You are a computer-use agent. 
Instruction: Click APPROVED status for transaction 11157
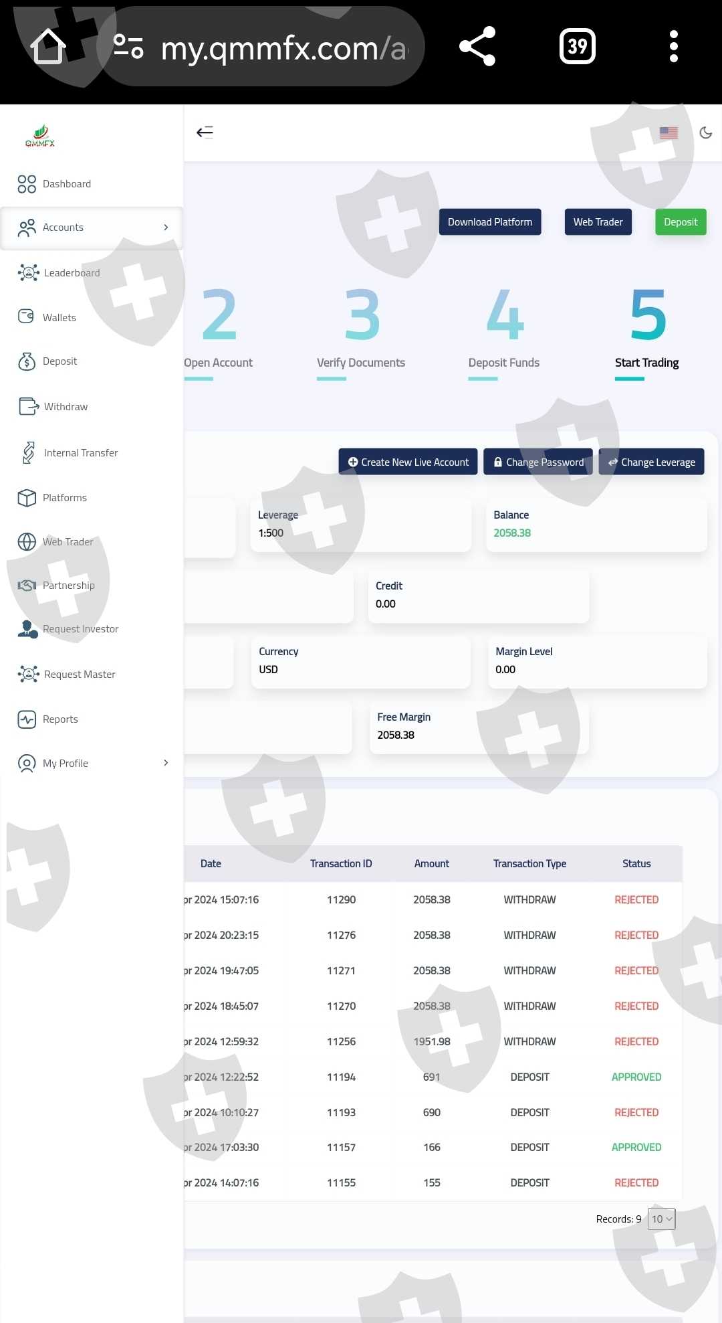[636, 1147]
